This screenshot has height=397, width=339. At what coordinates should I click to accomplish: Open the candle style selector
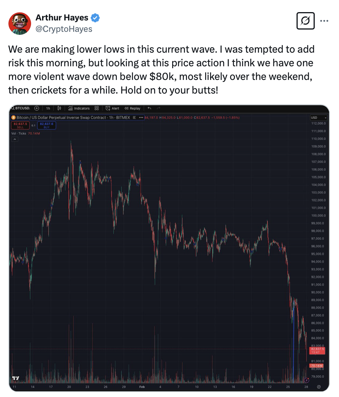[60, 108]
